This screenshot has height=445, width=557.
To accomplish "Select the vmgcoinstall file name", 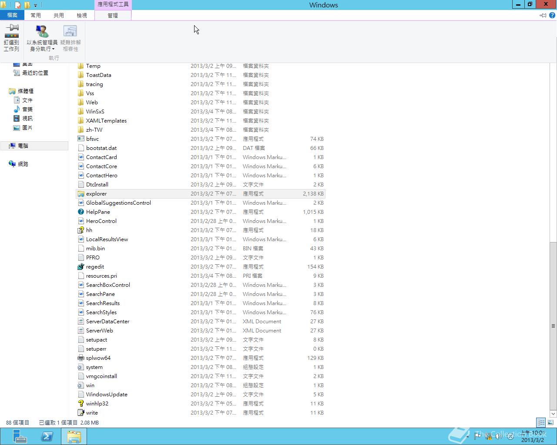I will tap(101, 376).
